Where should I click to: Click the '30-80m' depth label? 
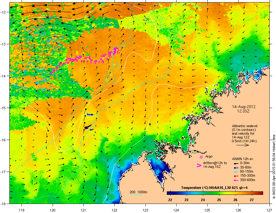click(x=246, y=168)
